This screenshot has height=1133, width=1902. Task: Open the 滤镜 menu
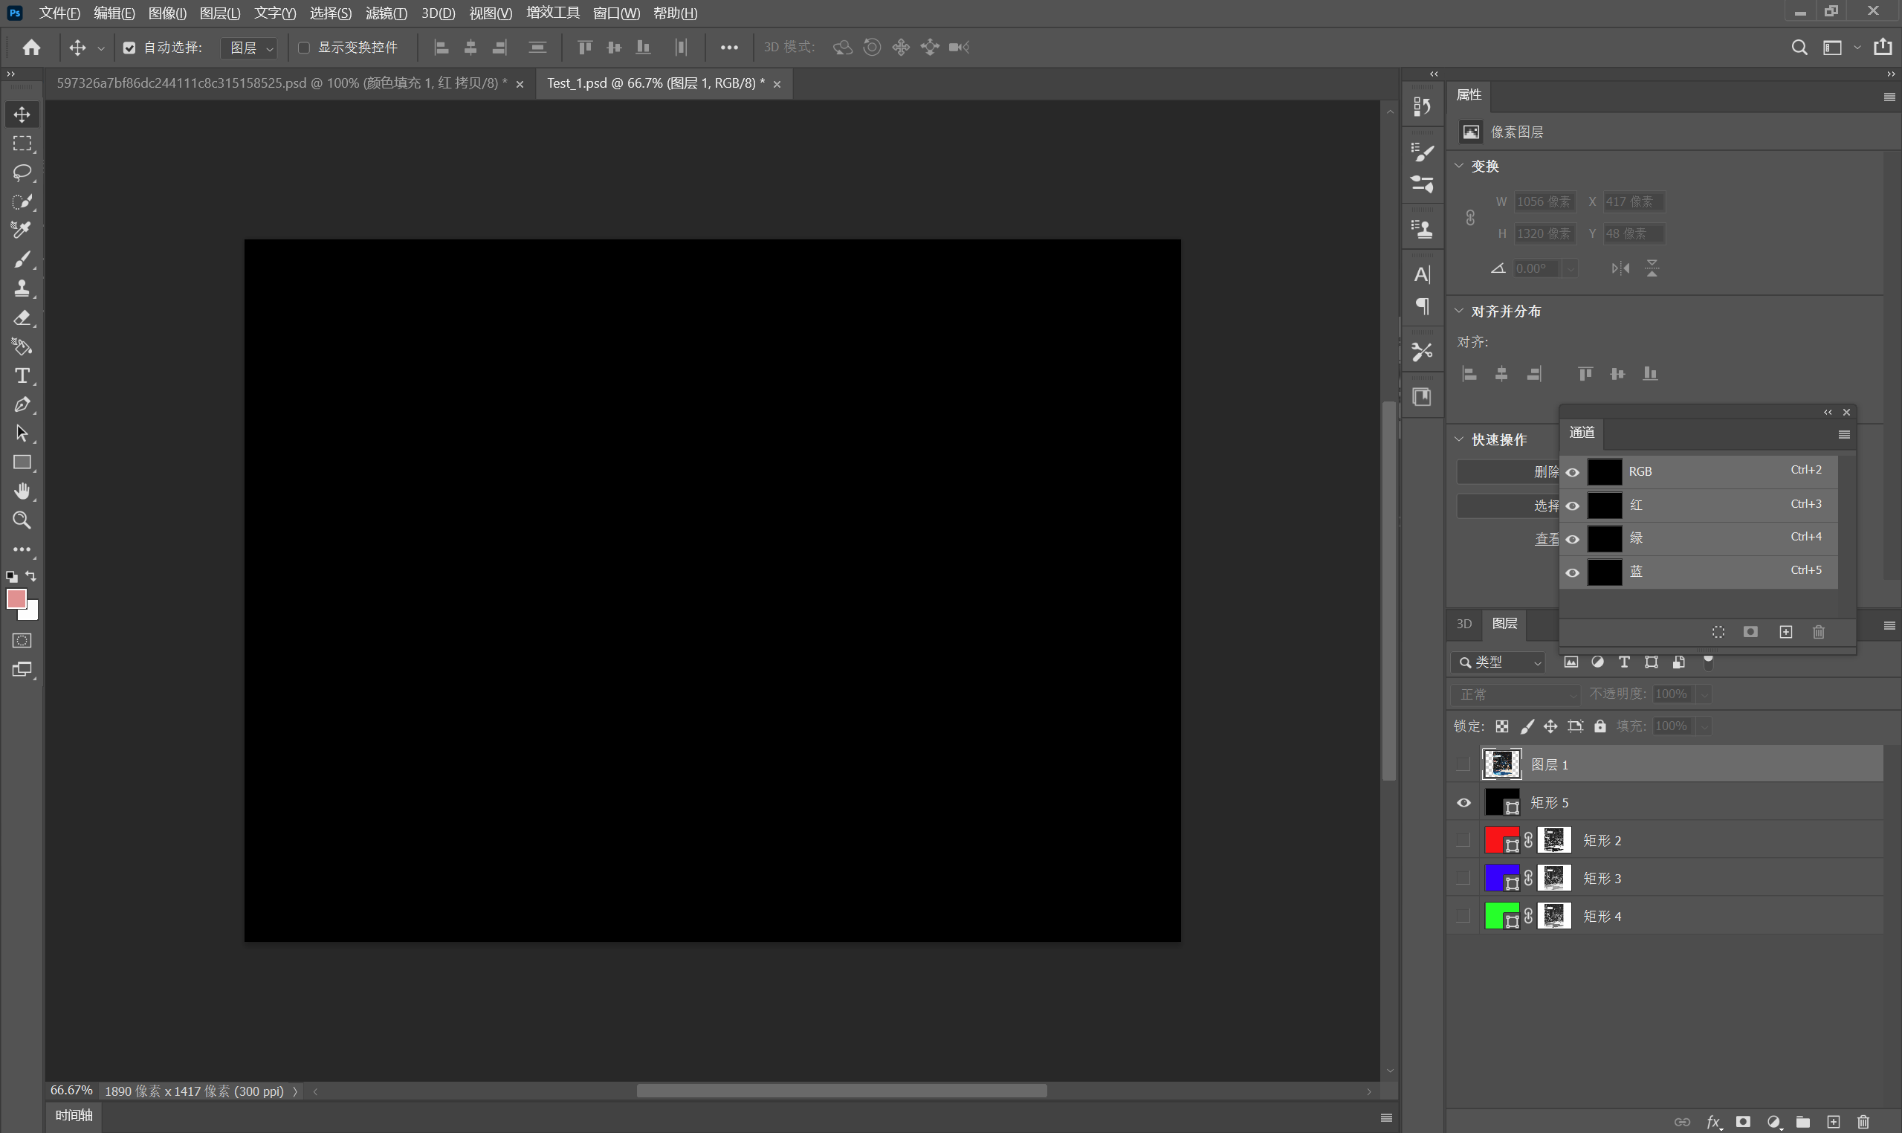coord(386,13)
